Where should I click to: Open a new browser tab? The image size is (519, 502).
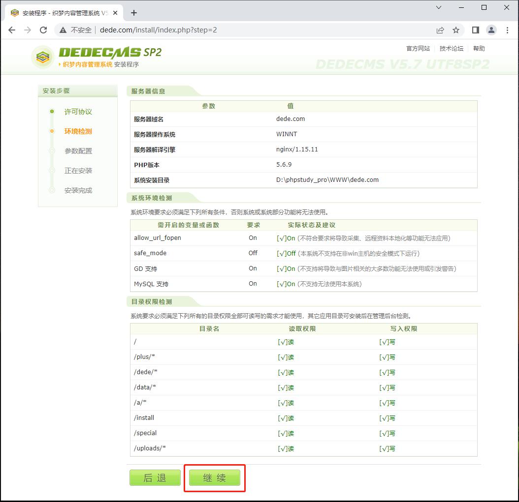[134, 13]
